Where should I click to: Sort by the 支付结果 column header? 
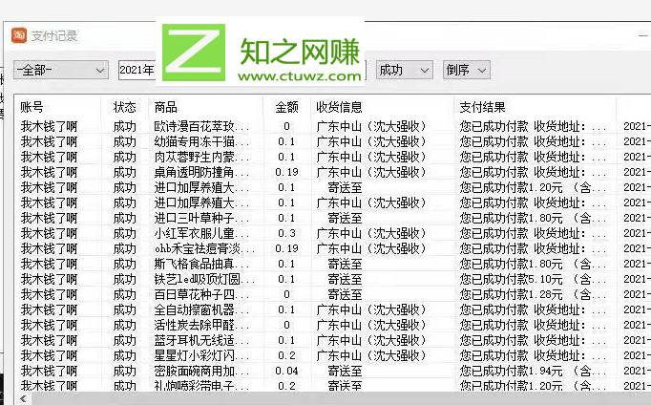pos(482,107)
